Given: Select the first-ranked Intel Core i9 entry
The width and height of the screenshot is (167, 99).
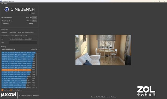Looking at the screenshot, I should point(18,52).
